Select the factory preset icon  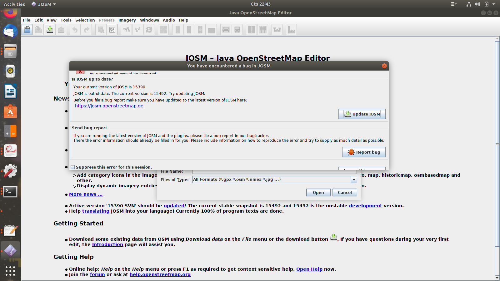tap(291, 30)
